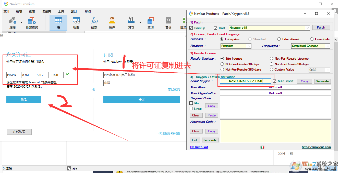Click the 备份 (Backup) toolbar icon
The width and height of the screenshot is (340, 173).
coord(168,23)
